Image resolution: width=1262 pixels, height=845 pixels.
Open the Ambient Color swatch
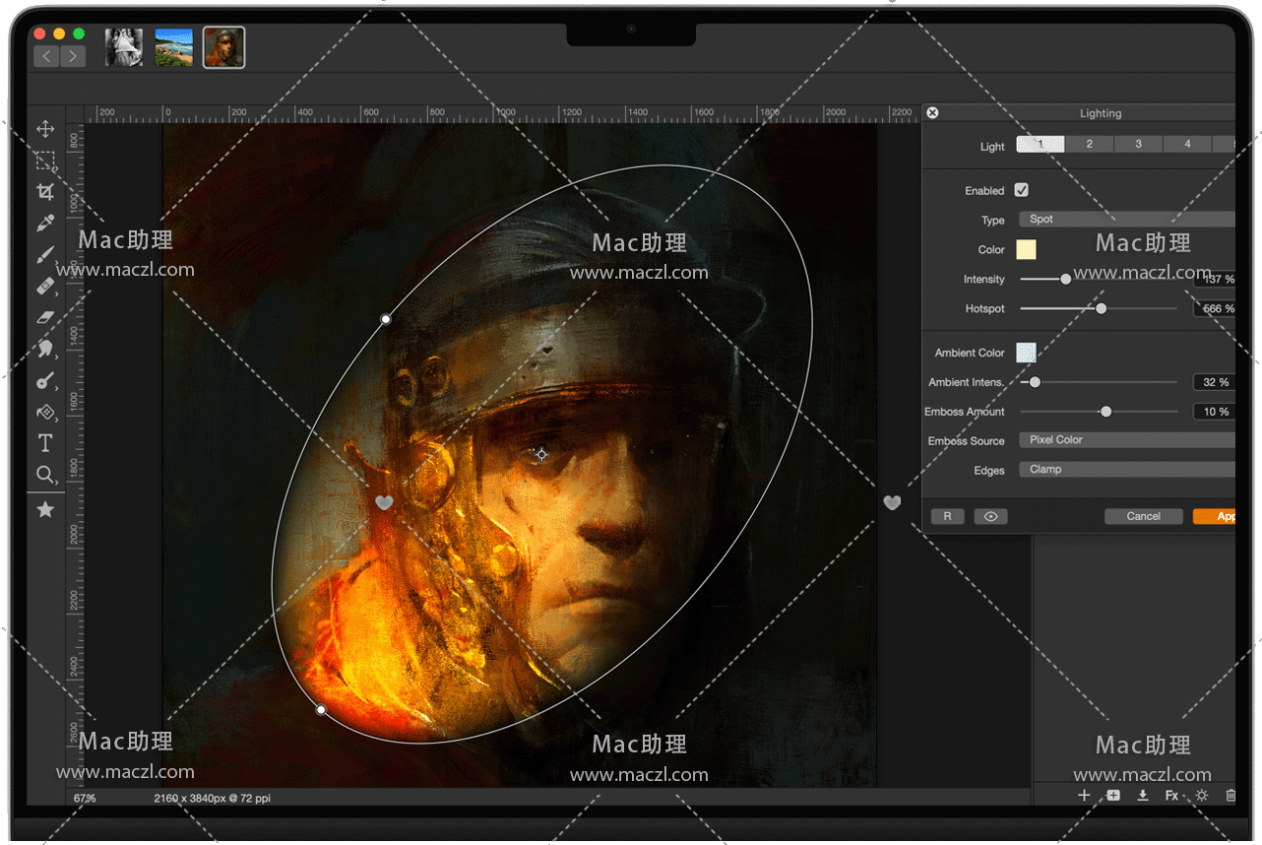(1026, 353)
